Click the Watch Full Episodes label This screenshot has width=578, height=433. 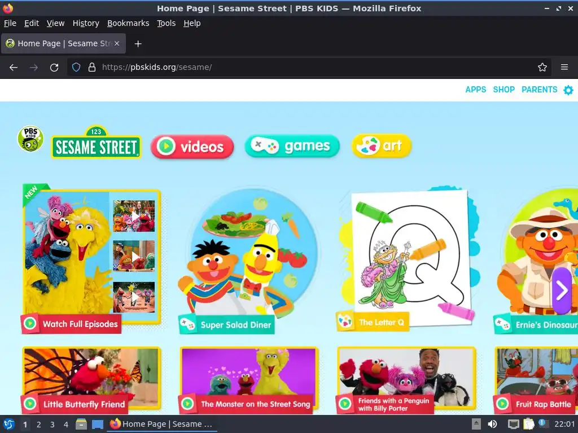tap(80, 324)
